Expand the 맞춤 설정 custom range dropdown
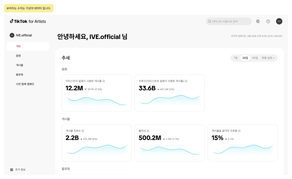Screen dimensions: 292x179 268,58
